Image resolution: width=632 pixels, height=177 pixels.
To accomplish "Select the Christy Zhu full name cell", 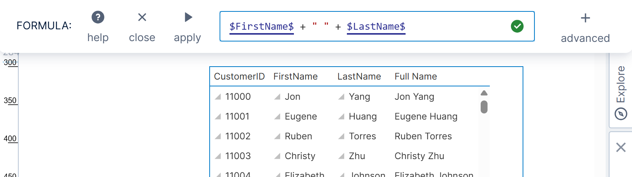I will click(x=419, y=156).
